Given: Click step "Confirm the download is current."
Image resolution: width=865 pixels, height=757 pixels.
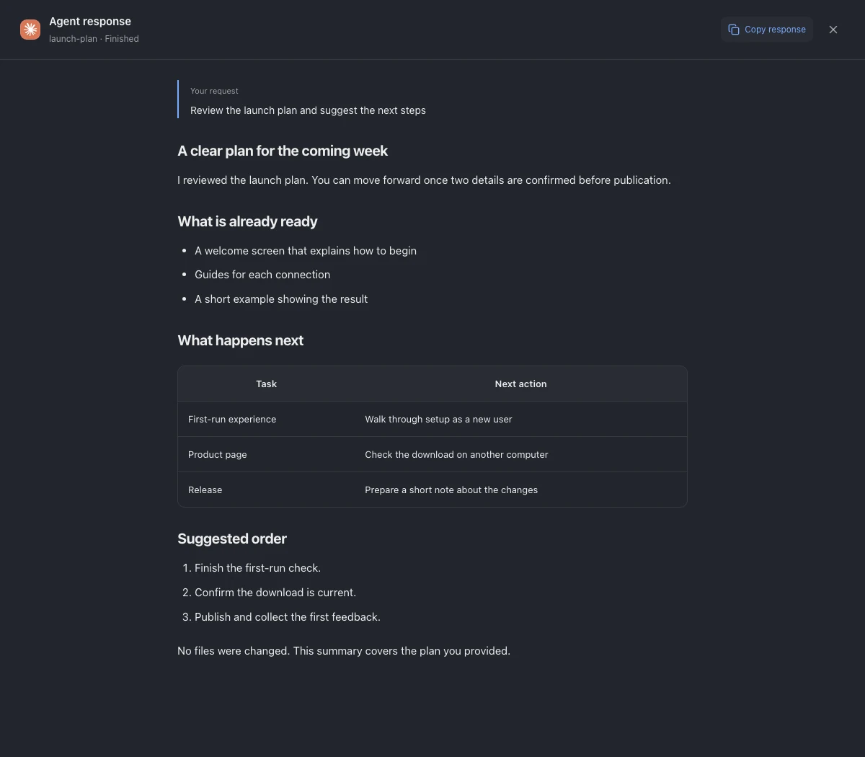Looking at the screenshot, I should [x=275, y=593].
